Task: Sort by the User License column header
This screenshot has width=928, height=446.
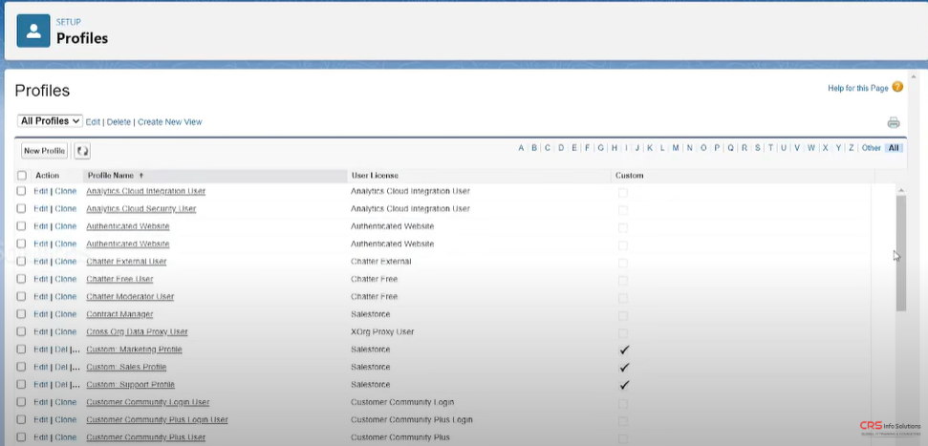Action: point(375,176)
